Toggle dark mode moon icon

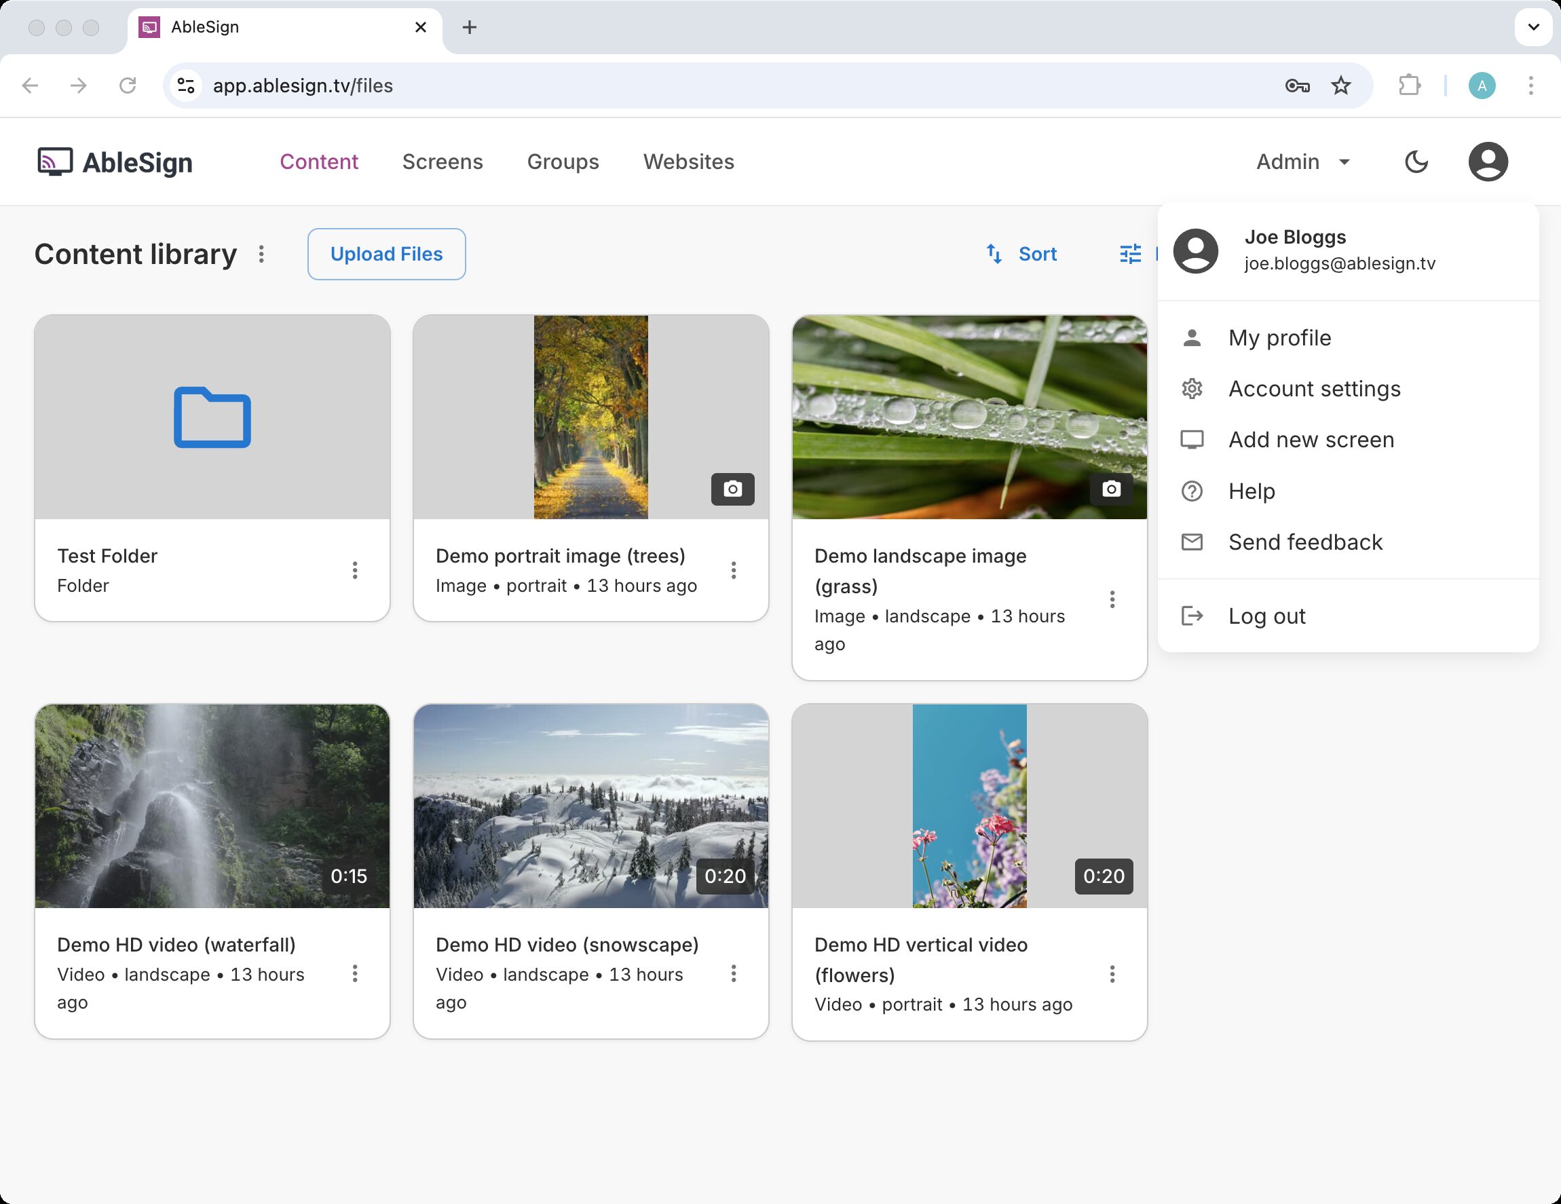click(1416, 162)
